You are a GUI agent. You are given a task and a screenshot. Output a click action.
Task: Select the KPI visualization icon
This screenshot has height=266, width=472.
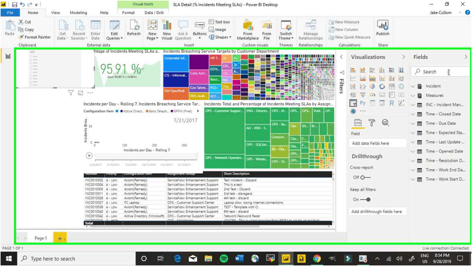tap(401, 94)
